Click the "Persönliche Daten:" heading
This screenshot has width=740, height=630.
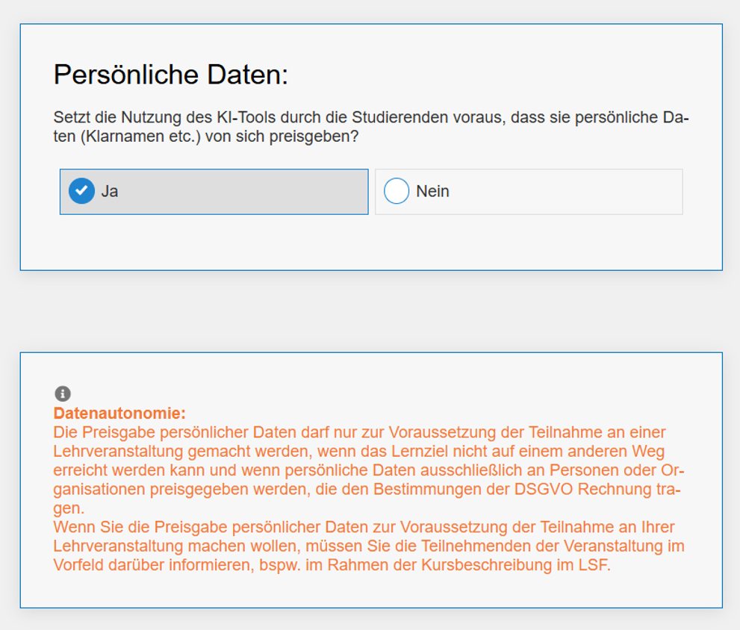click(170, 75)
